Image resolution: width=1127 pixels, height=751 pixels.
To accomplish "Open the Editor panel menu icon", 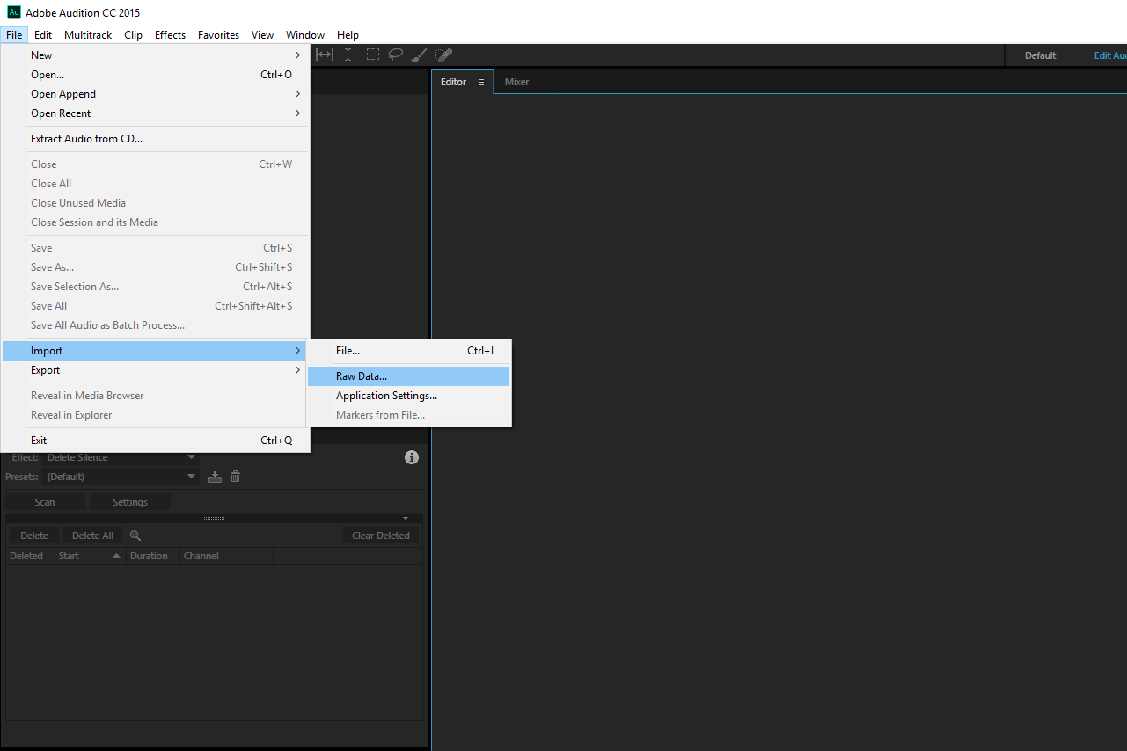I will click(481, 82).
